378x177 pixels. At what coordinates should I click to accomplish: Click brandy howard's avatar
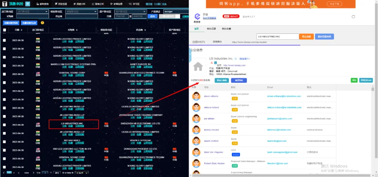(196, 130)
